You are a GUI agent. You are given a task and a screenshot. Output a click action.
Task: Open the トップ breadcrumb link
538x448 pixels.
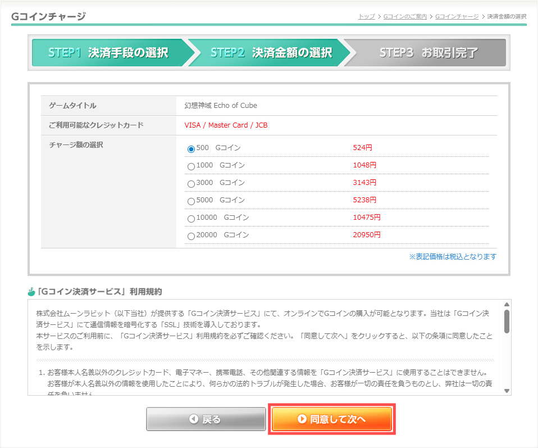[x=366, y=16]
